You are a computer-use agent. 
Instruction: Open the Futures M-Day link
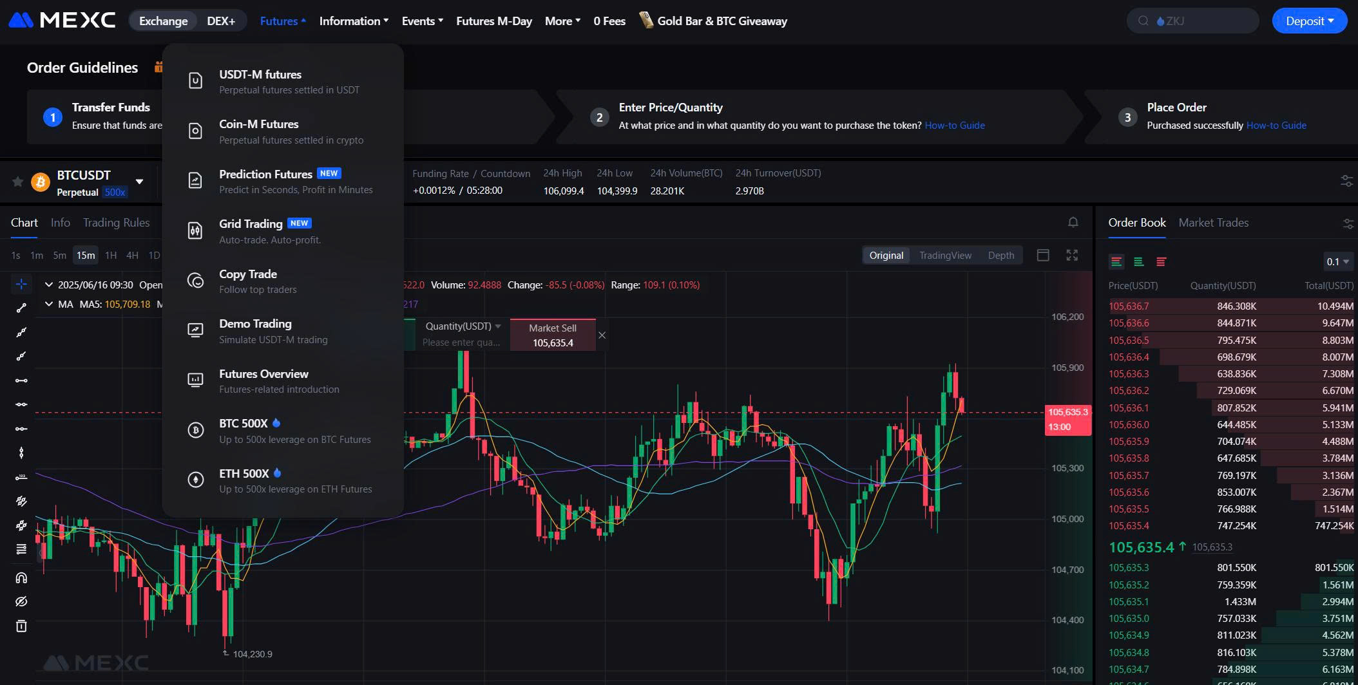coord(494,21)
